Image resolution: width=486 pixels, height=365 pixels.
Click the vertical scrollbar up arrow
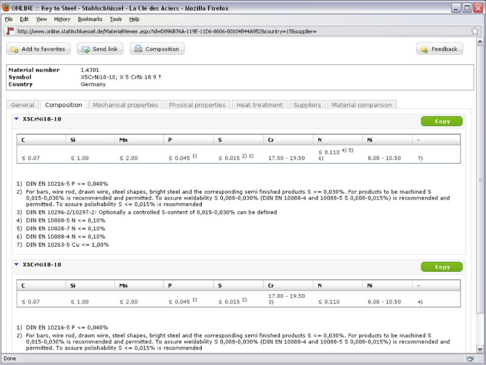point(480,42)
